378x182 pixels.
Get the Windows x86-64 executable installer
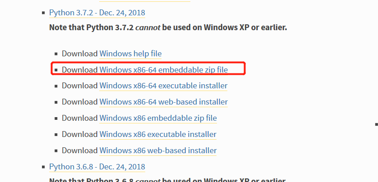point(163,86)
